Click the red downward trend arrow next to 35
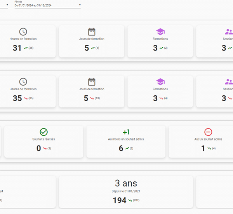Image resolution: width=233 pixels, height=214 pixels. (x=26, y=98)
